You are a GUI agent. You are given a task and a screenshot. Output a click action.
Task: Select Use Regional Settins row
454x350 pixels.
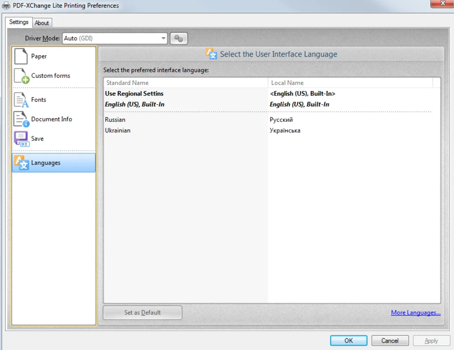(134, 94)
